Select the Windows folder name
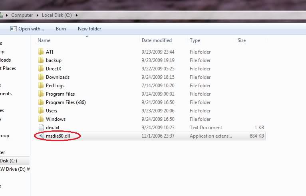The image size is (306, 196). point(56,119)
